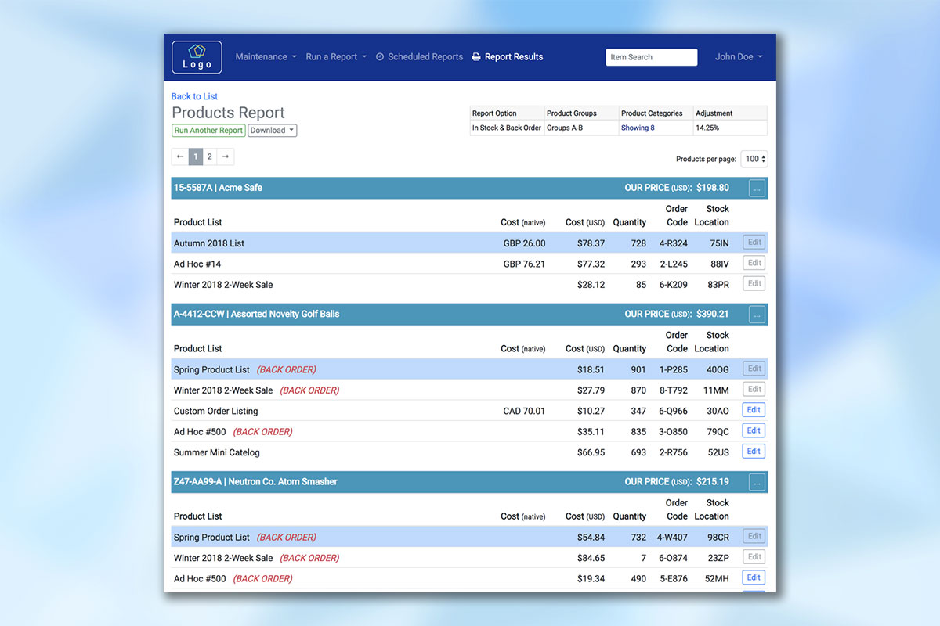Click the clock icon beside Scheduled Reports
940x626 pixels.
coord(380,57)
